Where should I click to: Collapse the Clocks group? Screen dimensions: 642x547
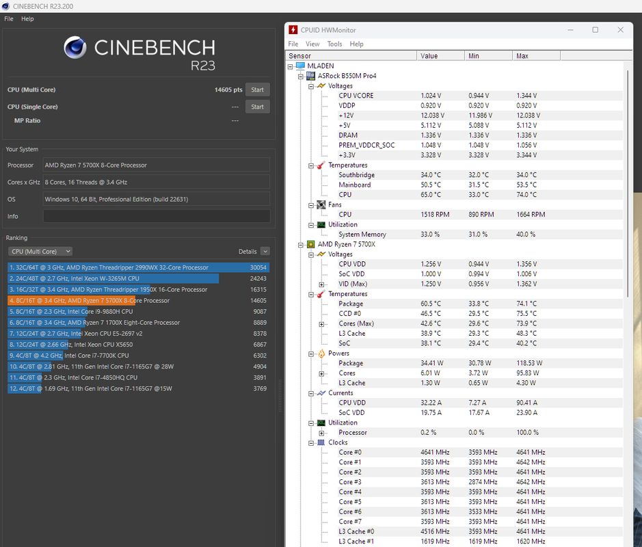pyautogui.click(x=311, y=443)
